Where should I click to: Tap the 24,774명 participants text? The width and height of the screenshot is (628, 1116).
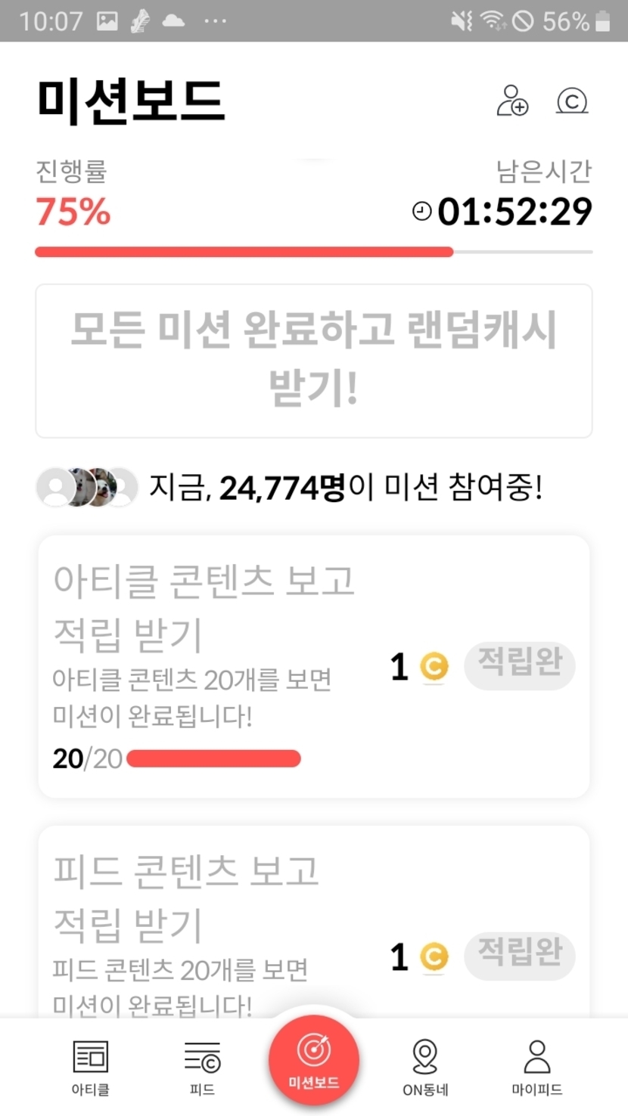click(x=281, y=488)
